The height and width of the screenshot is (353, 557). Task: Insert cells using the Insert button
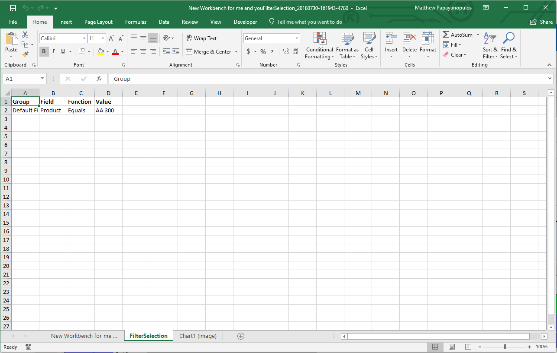click(x=391, y=46)
